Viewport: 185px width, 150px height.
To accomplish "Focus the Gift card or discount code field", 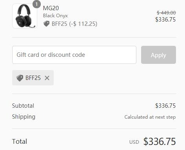I will pyautogui.click(x=74, y=55).
